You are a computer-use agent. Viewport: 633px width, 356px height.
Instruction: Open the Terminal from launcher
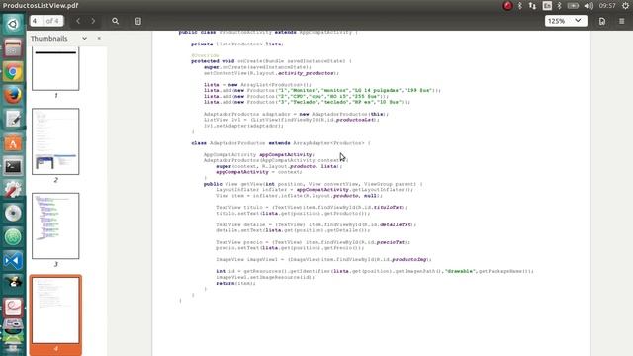(13, 166)
